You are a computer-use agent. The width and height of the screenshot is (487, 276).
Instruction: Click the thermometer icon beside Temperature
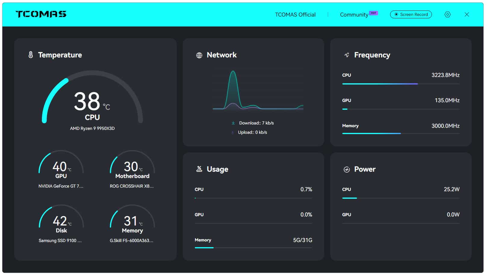coord(31,55)
